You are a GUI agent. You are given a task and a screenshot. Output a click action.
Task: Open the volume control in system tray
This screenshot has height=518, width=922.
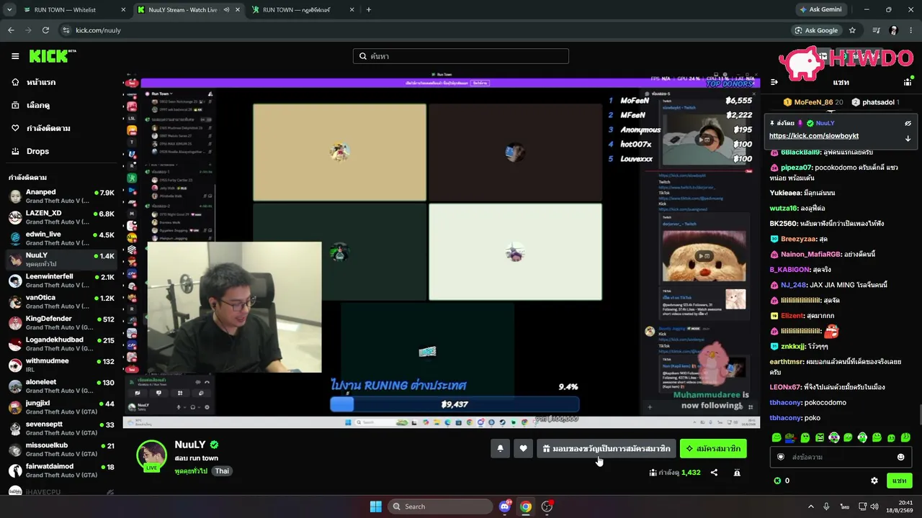click(875, 506)
